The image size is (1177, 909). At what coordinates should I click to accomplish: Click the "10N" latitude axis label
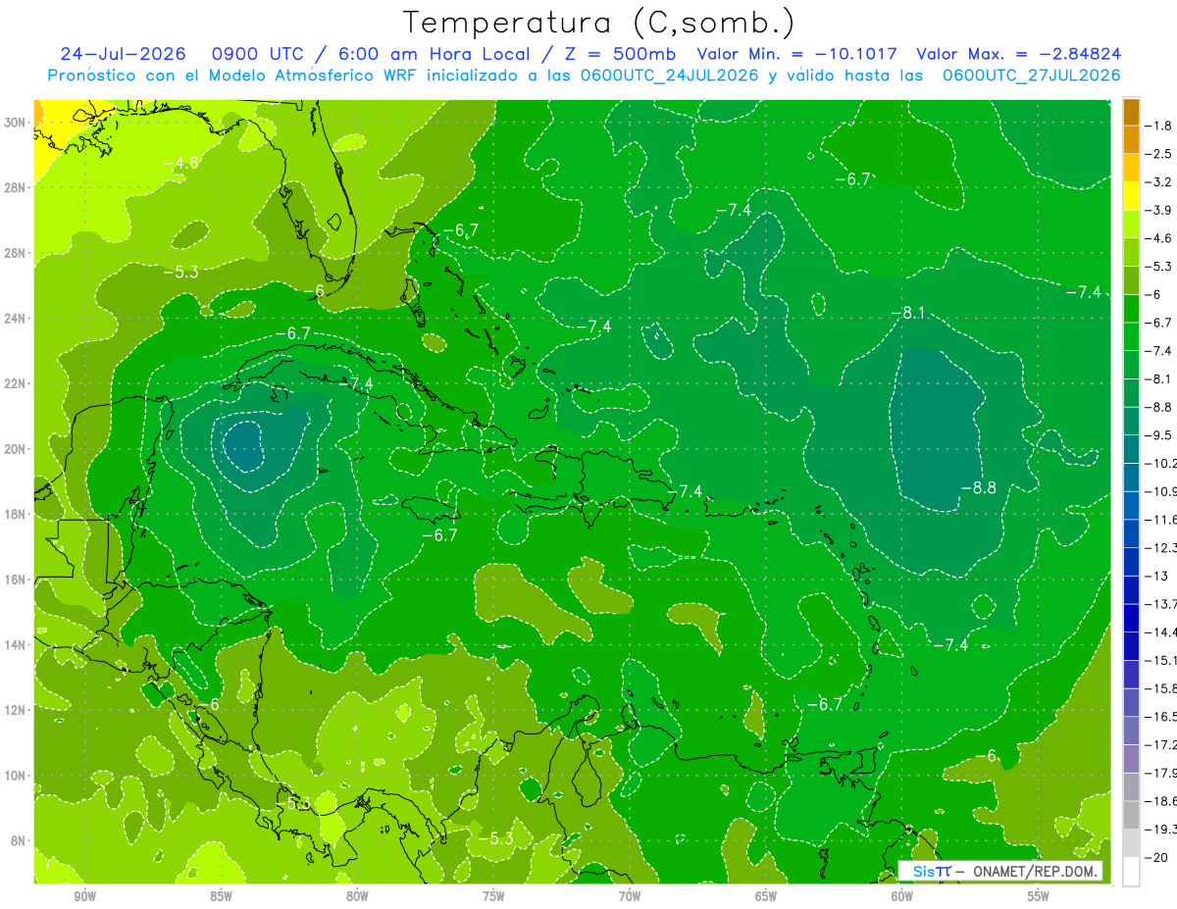click(x=17, y=775)
